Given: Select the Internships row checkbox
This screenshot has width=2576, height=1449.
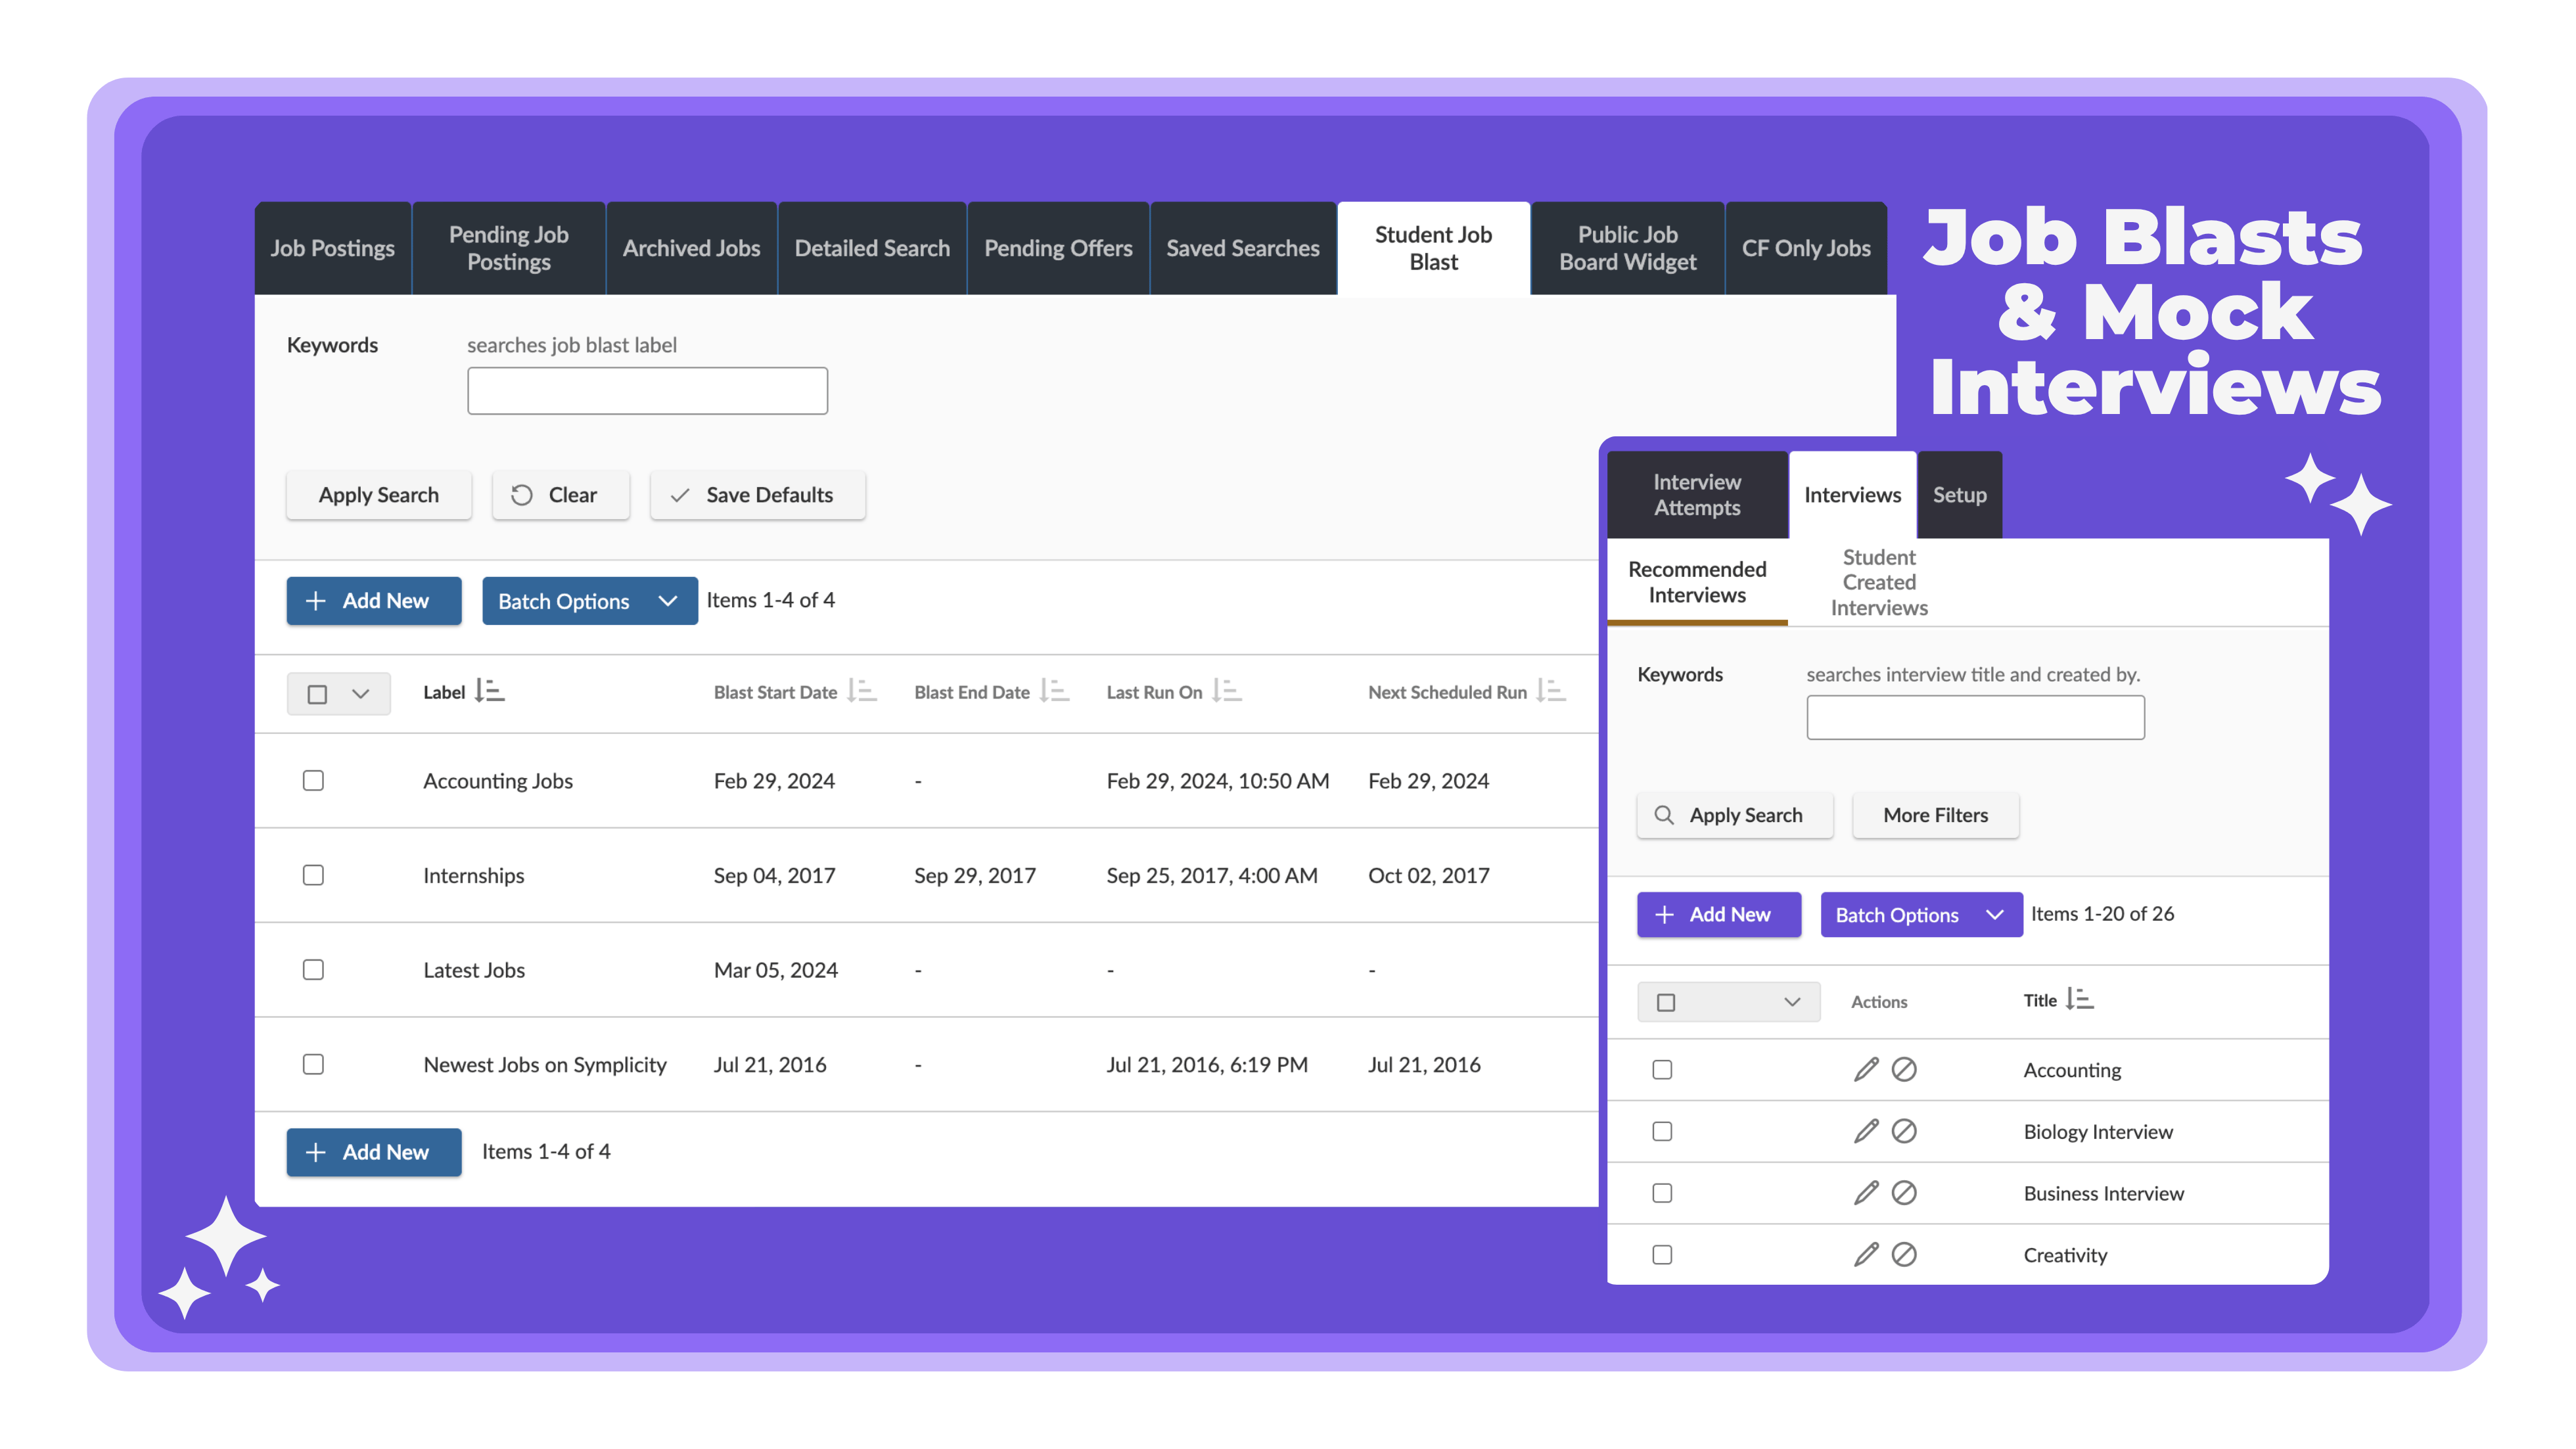Looking at the screenshot, I should point(313,875).
